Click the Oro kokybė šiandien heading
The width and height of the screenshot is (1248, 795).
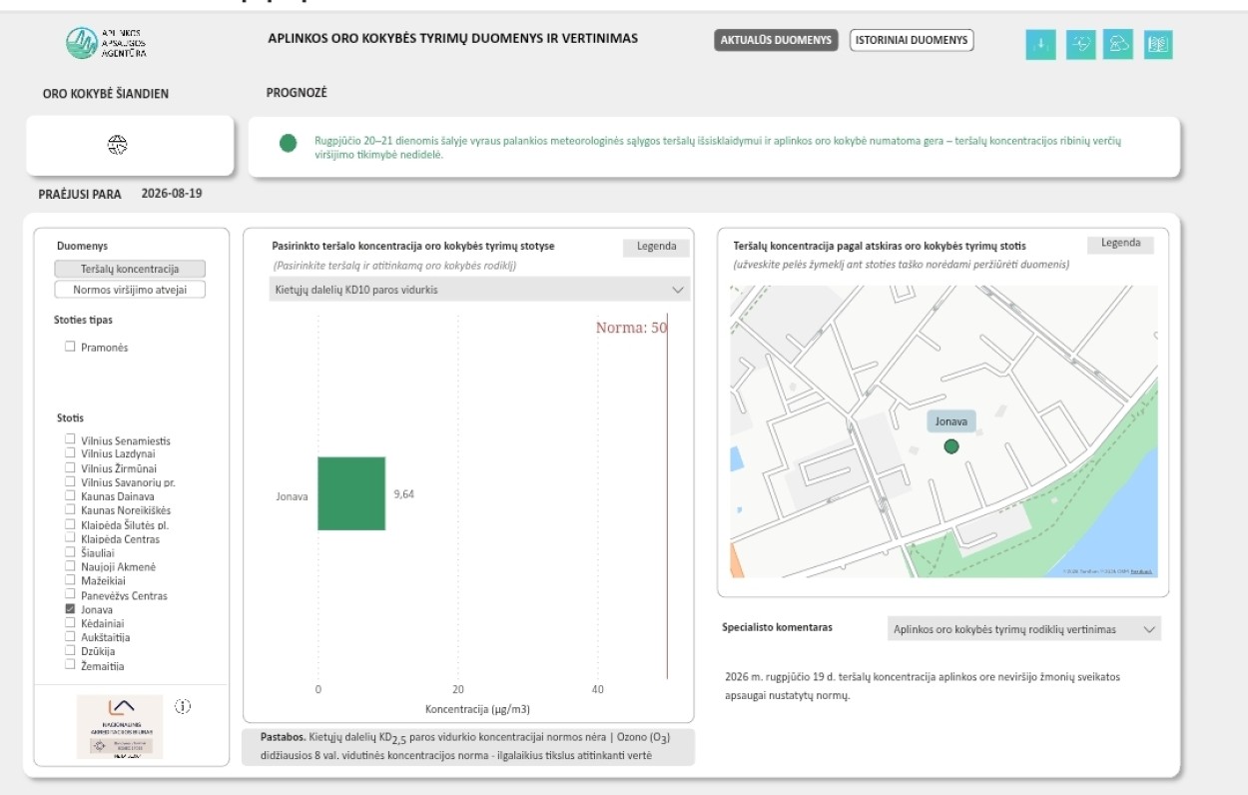coord(106,94)
